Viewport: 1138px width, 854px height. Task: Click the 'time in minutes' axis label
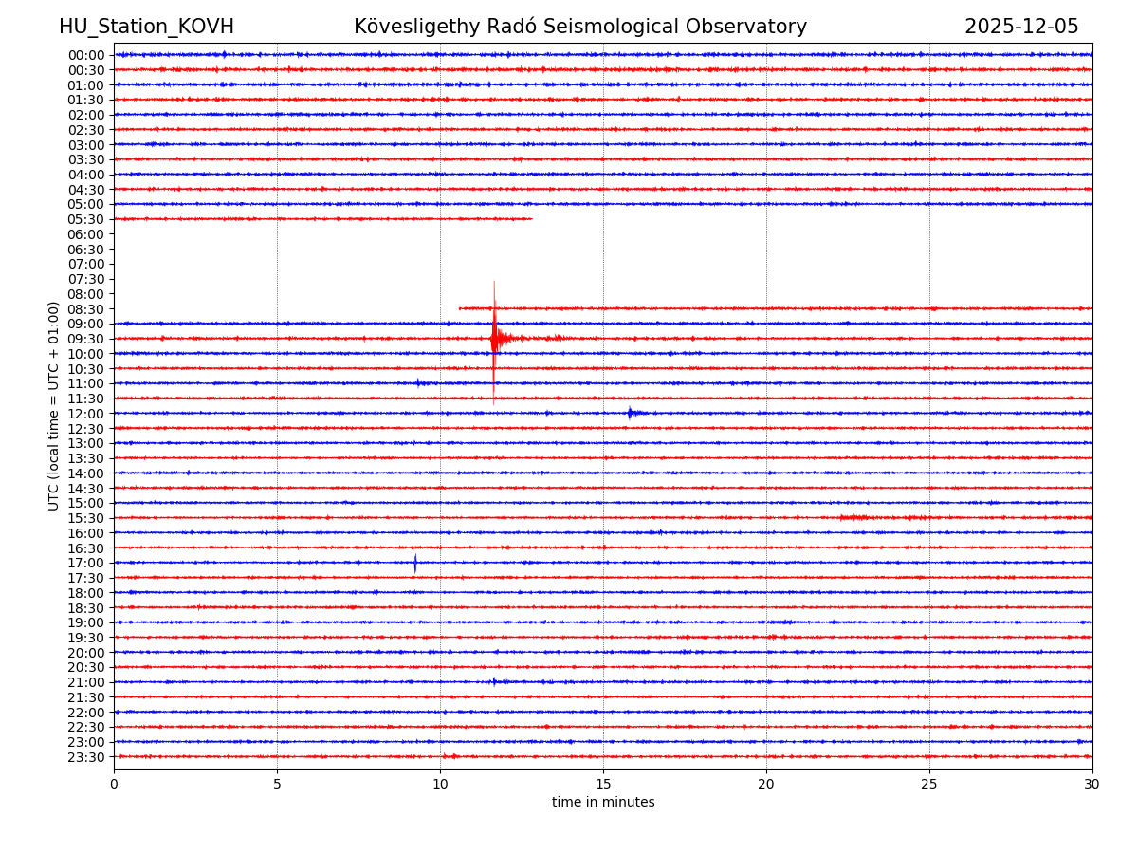click(603, 803)
